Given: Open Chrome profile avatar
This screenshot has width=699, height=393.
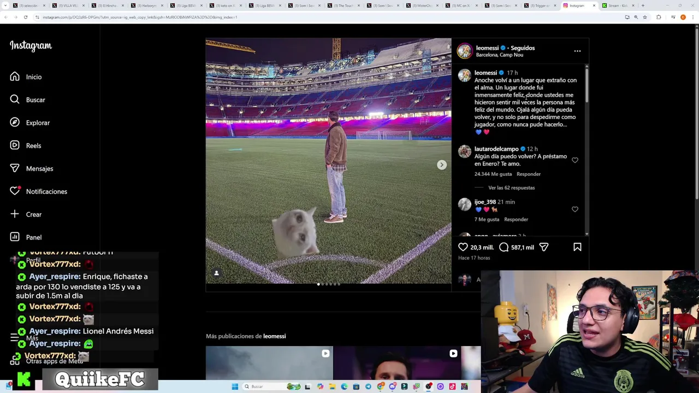Looking at the screenshot, I should coord(683,17).
